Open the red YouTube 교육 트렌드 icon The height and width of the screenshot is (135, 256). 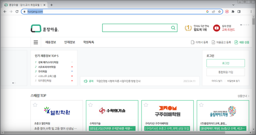217,28
